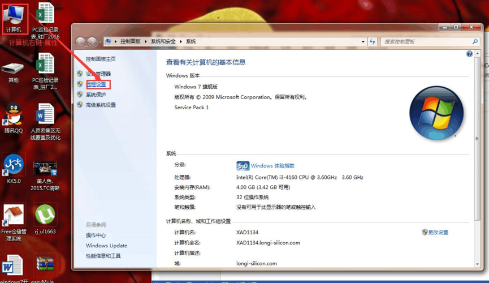Viewport: 489px width, 283px height.
Task: Click the refresh button beside address bar
Action: click(x=372, y=42)
